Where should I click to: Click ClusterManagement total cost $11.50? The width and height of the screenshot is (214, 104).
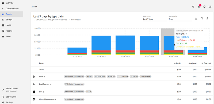(x=208, y=99)
